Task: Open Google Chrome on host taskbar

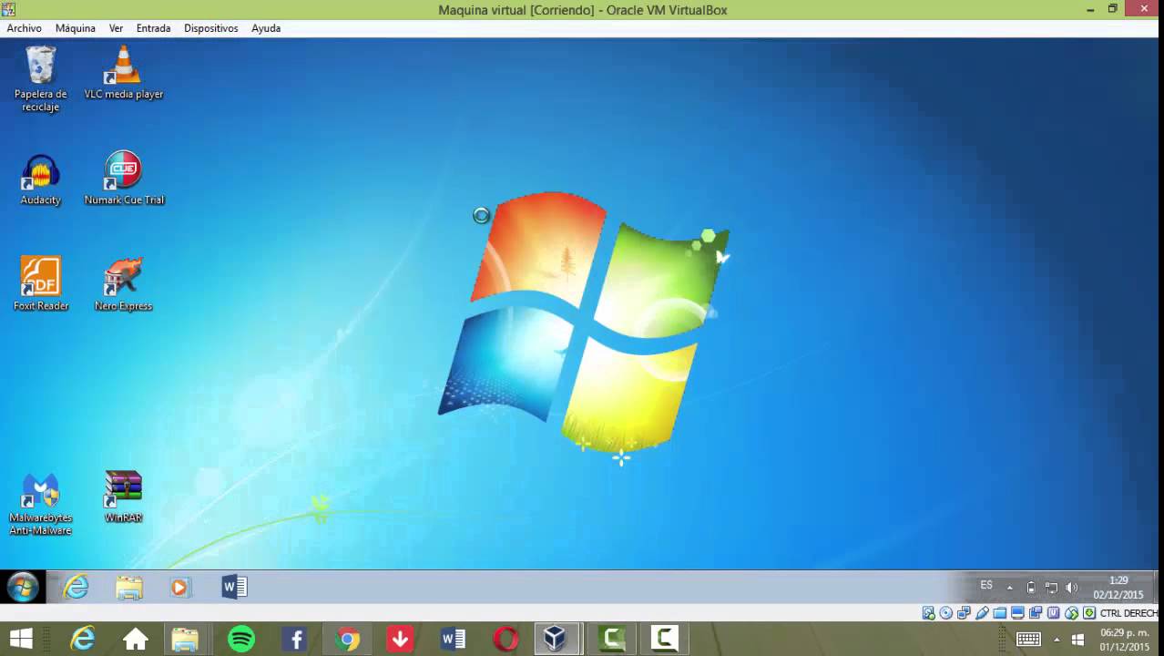Action: click(347, 640)
